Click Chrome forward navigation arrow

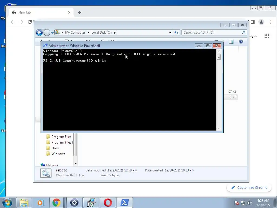(x=21, y=22)
